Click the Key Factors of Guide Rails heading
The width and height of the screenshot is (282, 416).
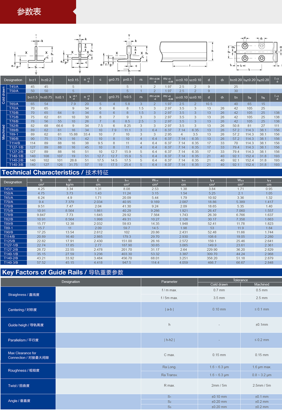click(63, 272)
